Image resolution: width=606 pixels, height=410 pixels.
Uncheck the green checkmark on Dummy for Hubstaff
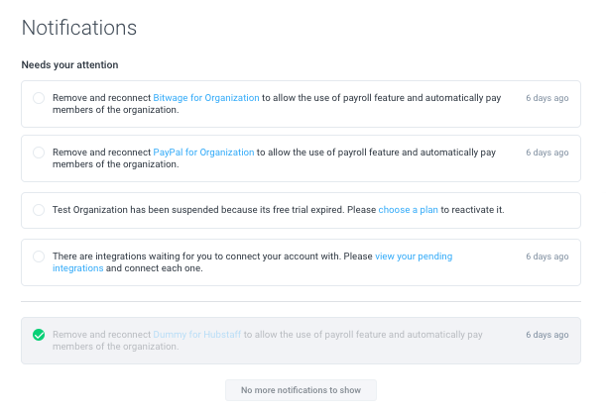coord(39,335)
